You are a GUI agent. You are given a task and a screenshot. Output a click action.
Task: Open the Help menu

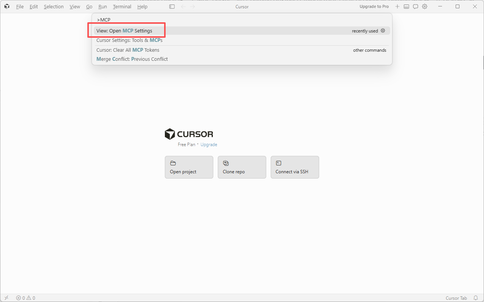(142, 6)
